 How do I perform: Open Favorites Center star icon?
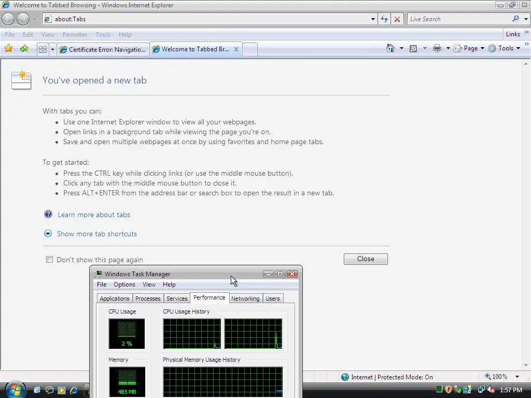[9, 49]
